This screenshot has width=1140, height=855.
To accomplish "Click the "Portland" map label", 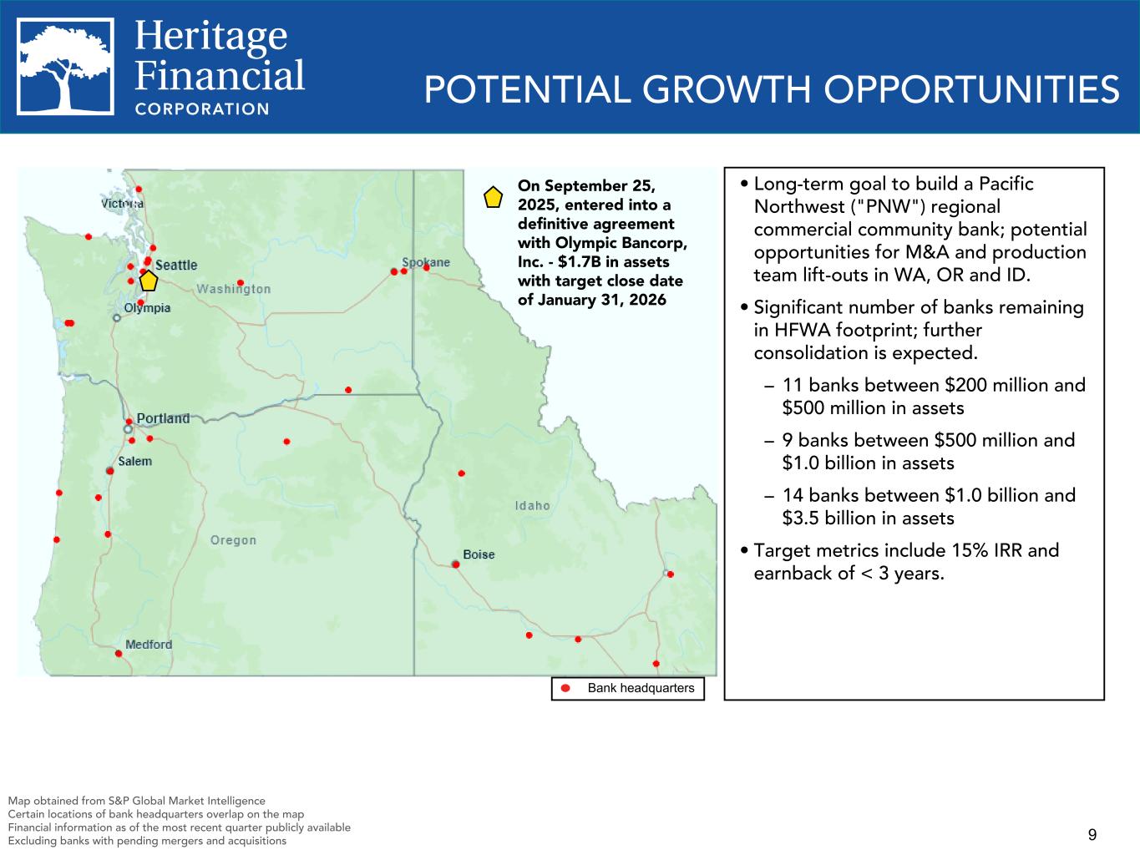I will (163, 418).
